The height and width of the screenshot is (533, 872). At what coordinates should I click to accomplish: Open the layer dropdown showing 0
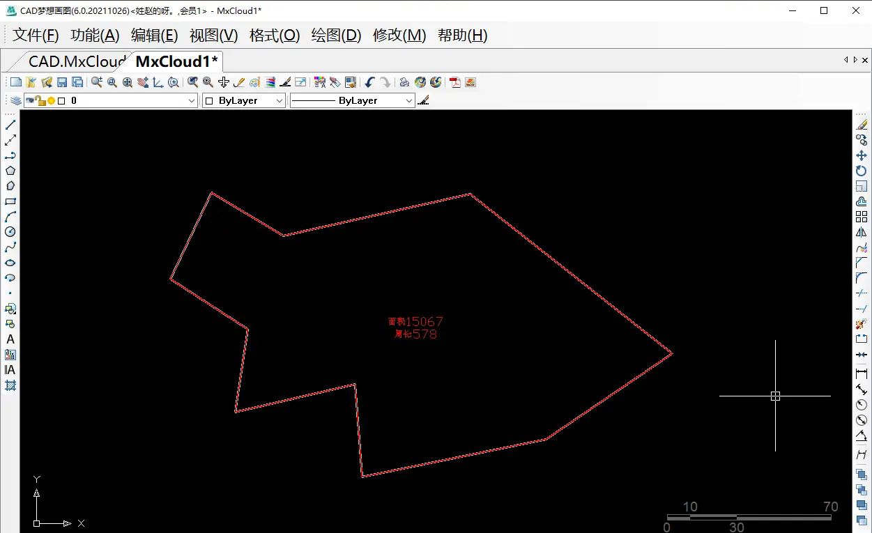(111, 101)
